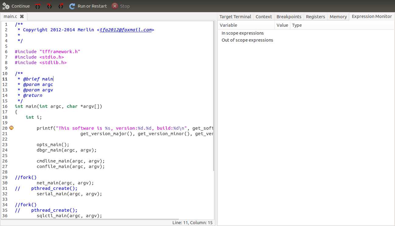Click line number 16 in the gutter
The width and height of the screenshot is (395, 226).
click(5, 106)
